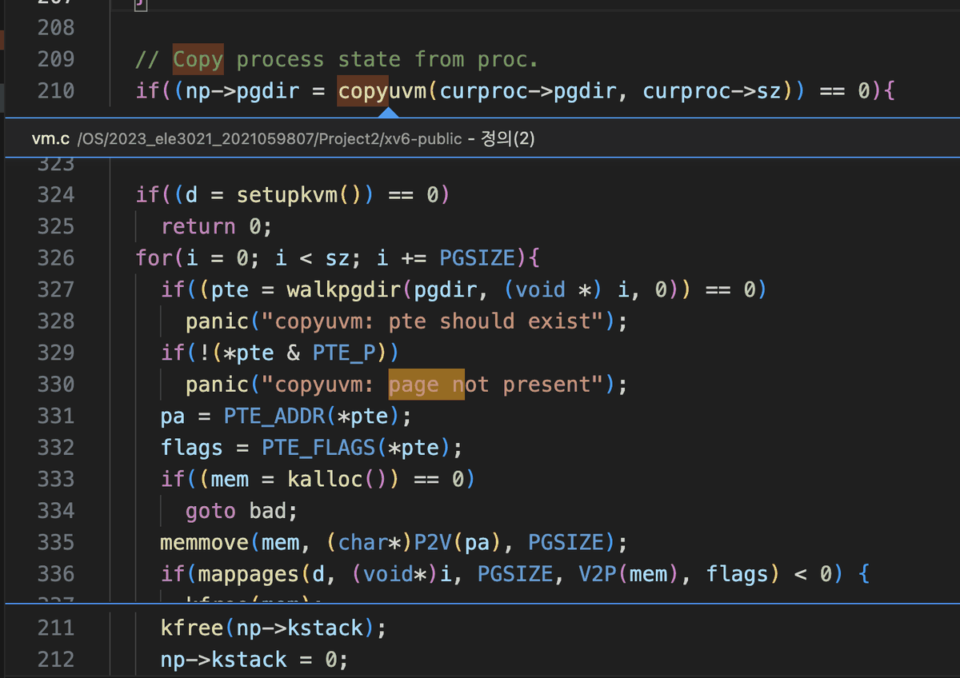This screenshot has width=960, height=678.
Task: Click the PTE_FLAGS macro
Action: tap(318, 447)
